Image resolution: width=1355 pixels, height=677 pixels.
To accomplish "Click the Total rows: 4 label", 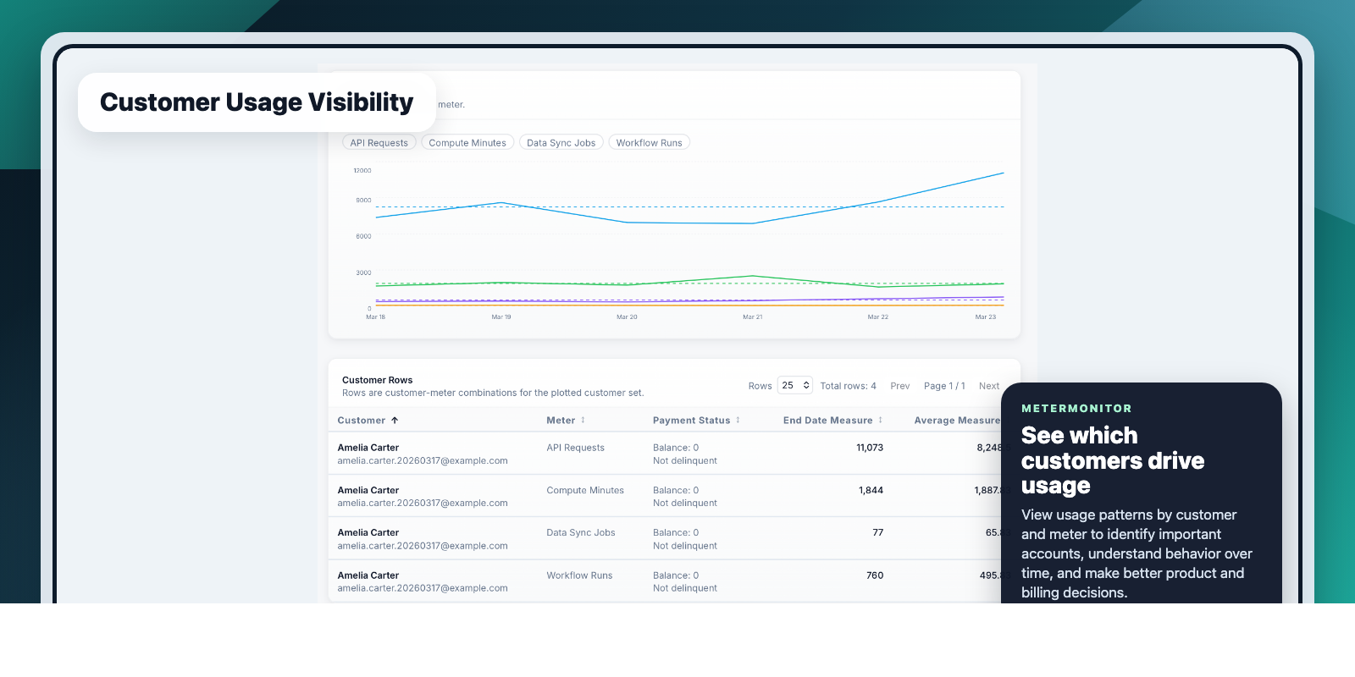I will [x=849, y=386].
